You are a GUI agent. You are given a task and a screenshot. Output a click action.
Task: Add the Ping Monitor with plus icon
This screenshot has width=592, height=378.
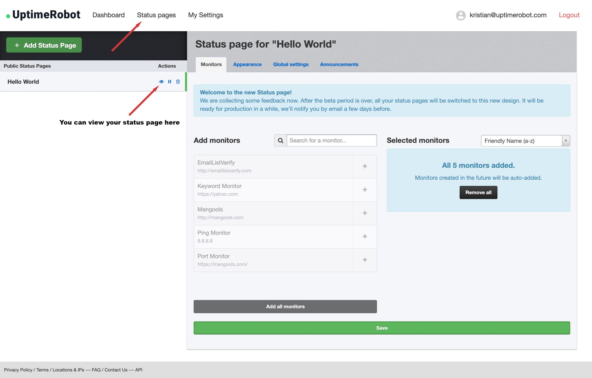point(365,237)
